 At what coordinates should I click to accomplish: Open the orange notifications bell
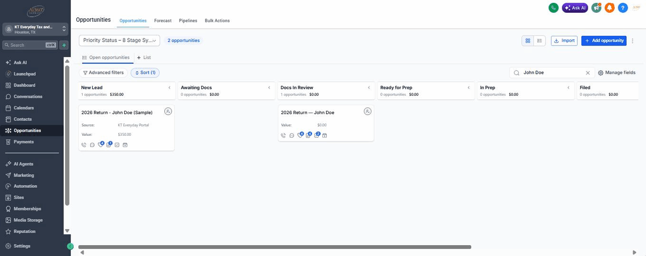609,8
